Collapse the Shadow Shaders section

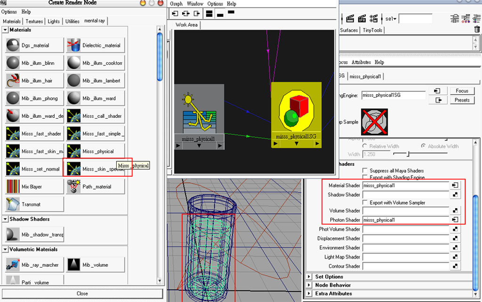click(x=5, y=219)
